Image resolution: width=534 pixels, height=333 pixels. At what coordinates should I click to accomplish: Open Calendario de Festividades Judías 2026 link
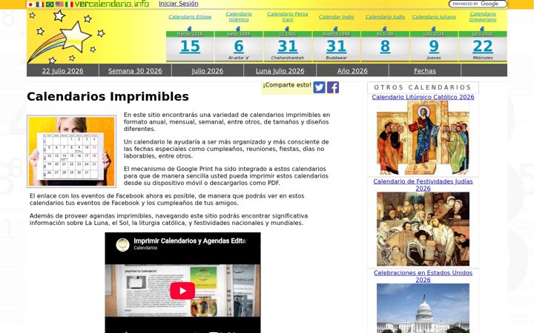pos(423,185)
